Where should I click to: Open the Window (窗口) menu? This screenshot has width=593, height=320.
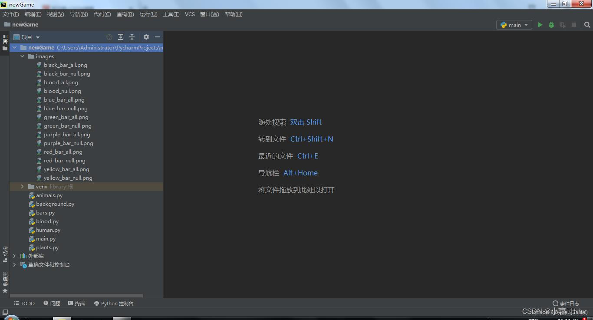[x=209, y=14]
